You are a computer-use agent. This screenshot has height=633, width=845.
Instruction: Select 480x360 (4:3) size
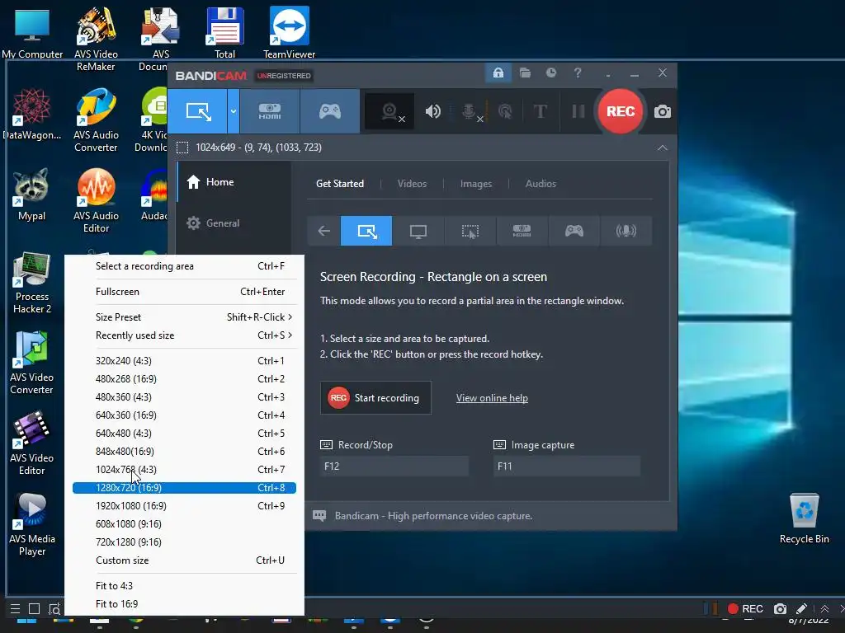point(184,396)
